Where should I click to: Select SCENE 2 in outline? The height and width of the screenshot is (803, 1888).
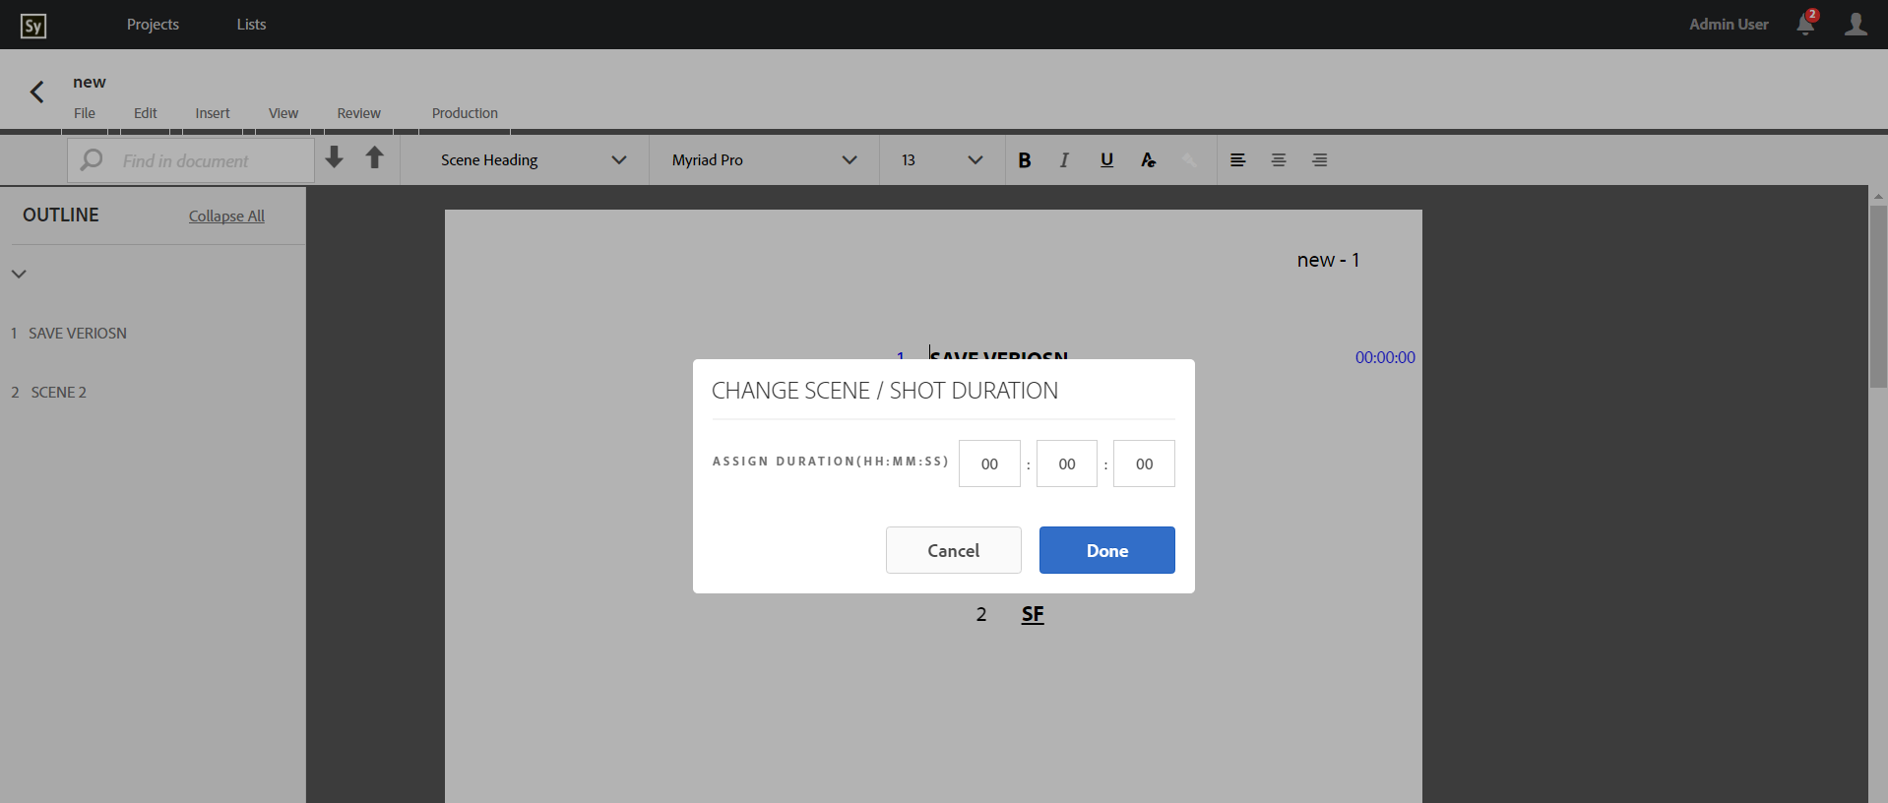[x=58, y=393]
